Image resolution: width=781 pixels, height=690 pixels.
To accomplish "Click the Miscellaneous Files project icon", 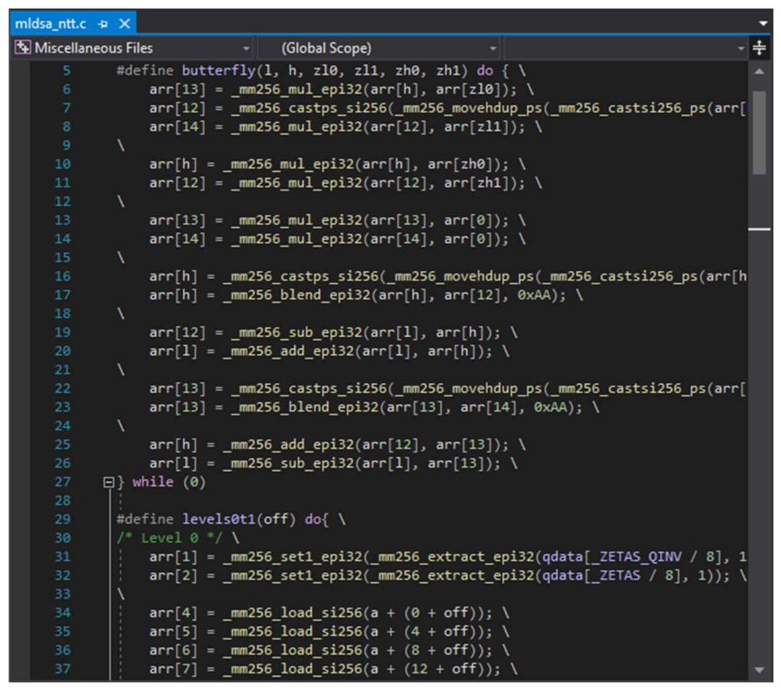I will pyautogui.click(x=22, y=47).
